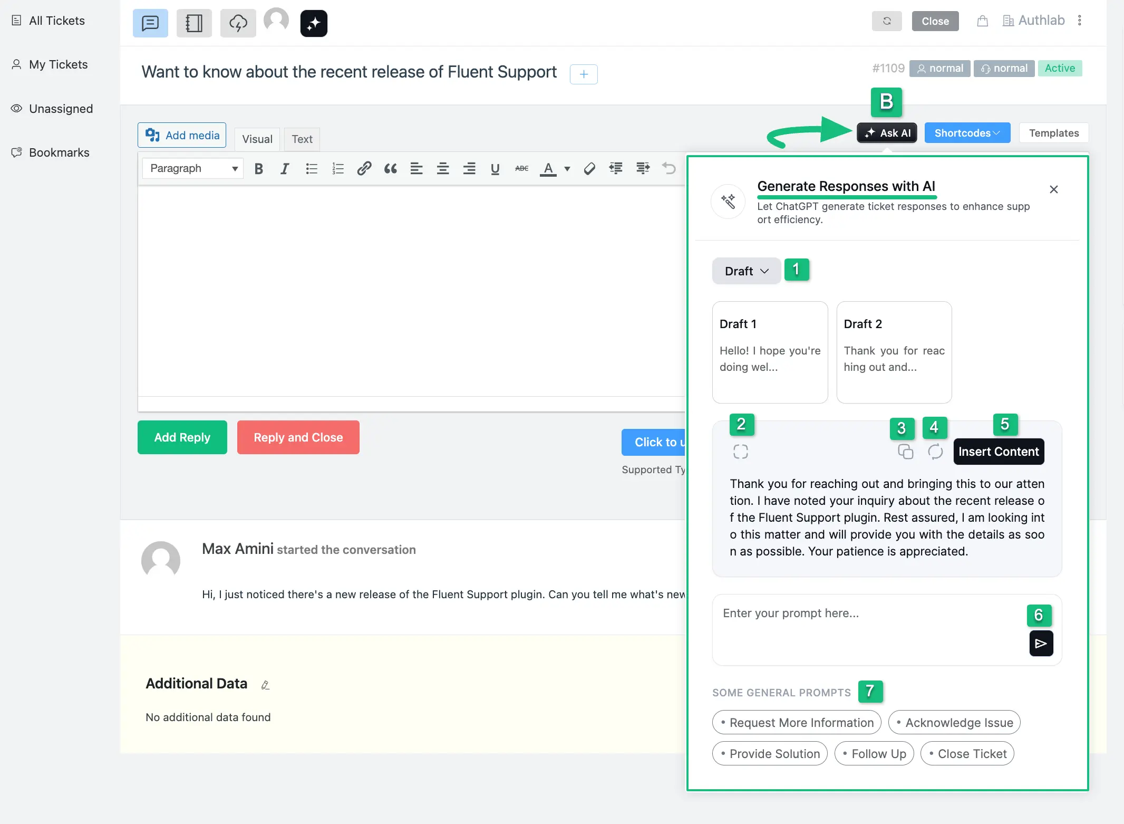Align text left
The image size is (1124, 824).
point(416,169)
